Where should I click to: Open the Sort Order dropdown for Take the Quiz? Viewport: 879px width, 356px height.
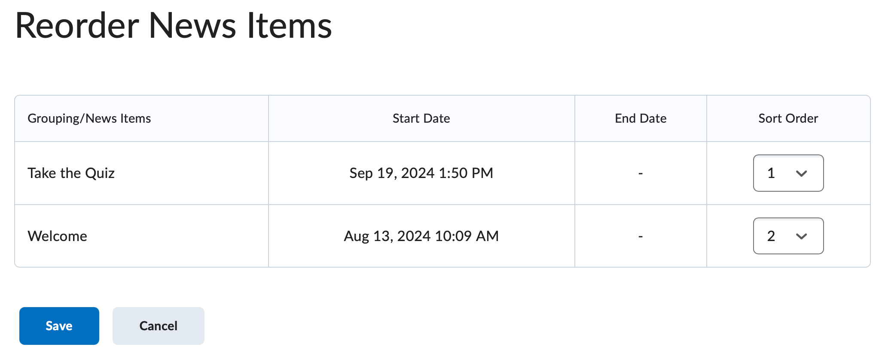(x=788, y=173)
